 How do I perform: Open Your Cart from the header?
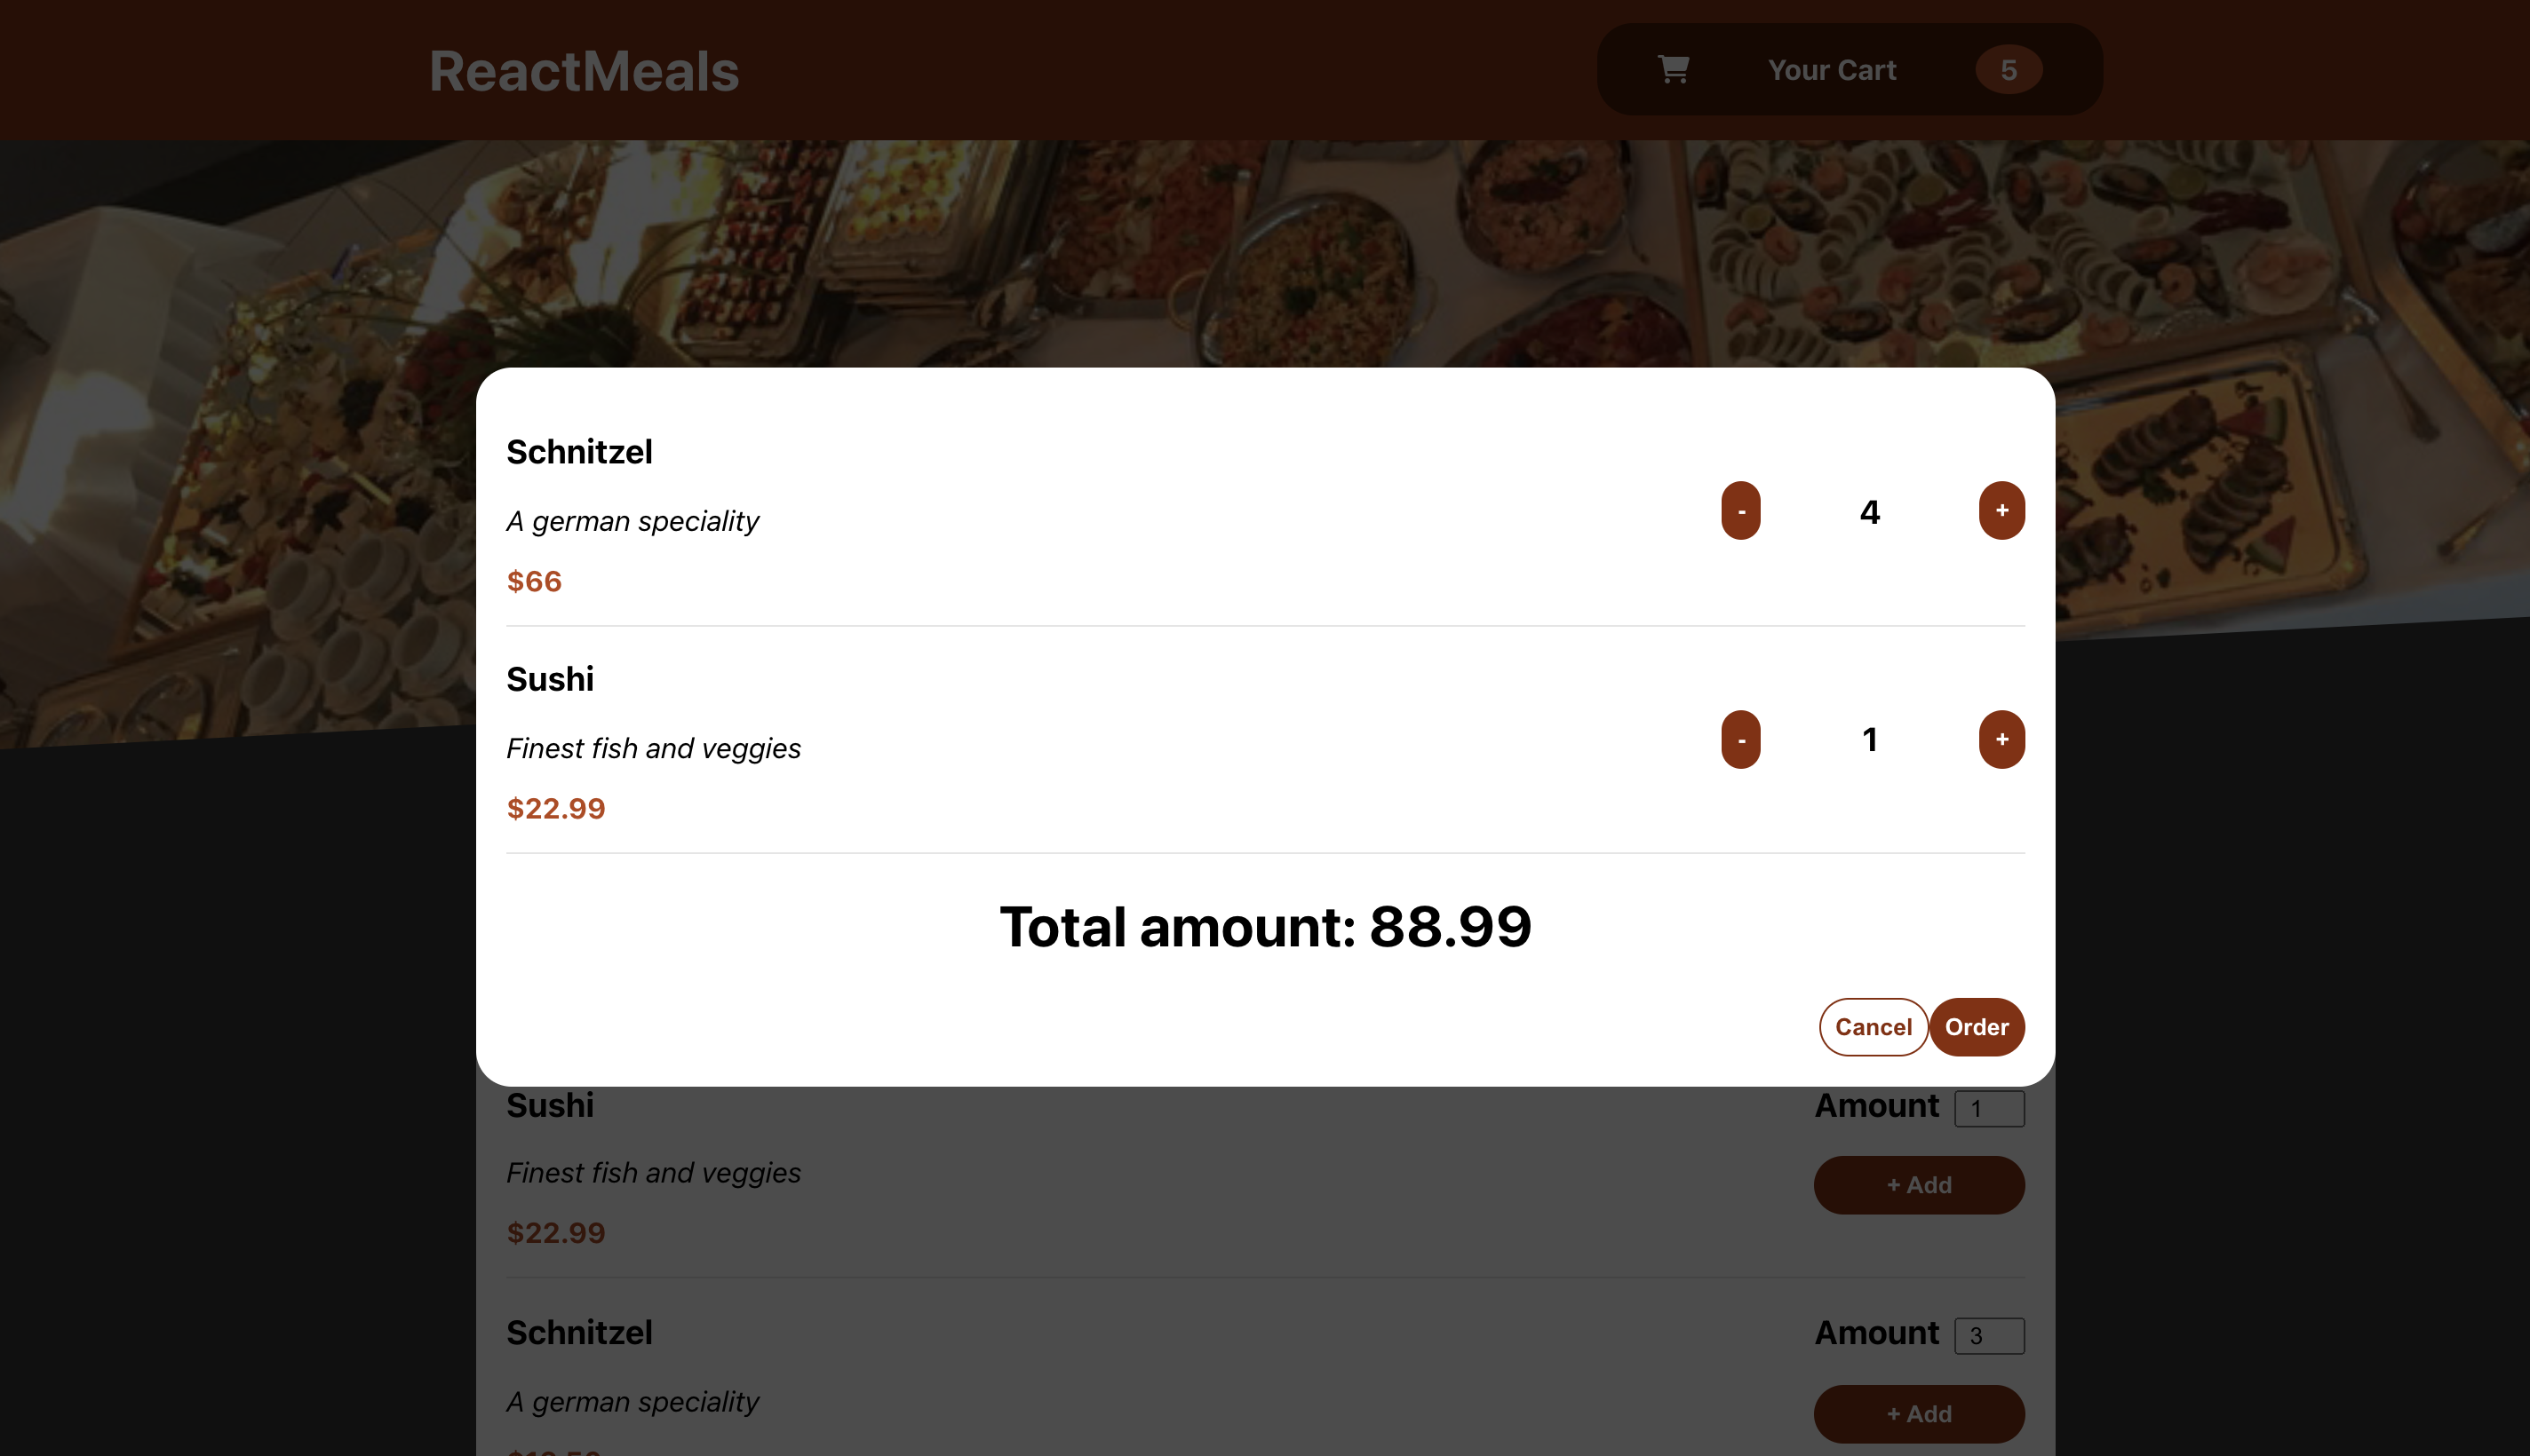(1831, 69)
